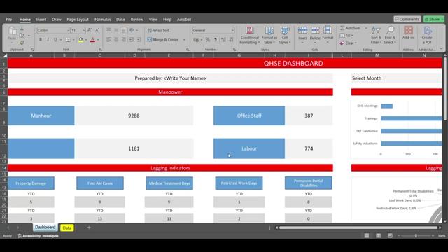The width and height of the screenshot is (448, 252).
Task: Click the Cut scissors icon
Action: pyautogui.click(x=22, y=29)
